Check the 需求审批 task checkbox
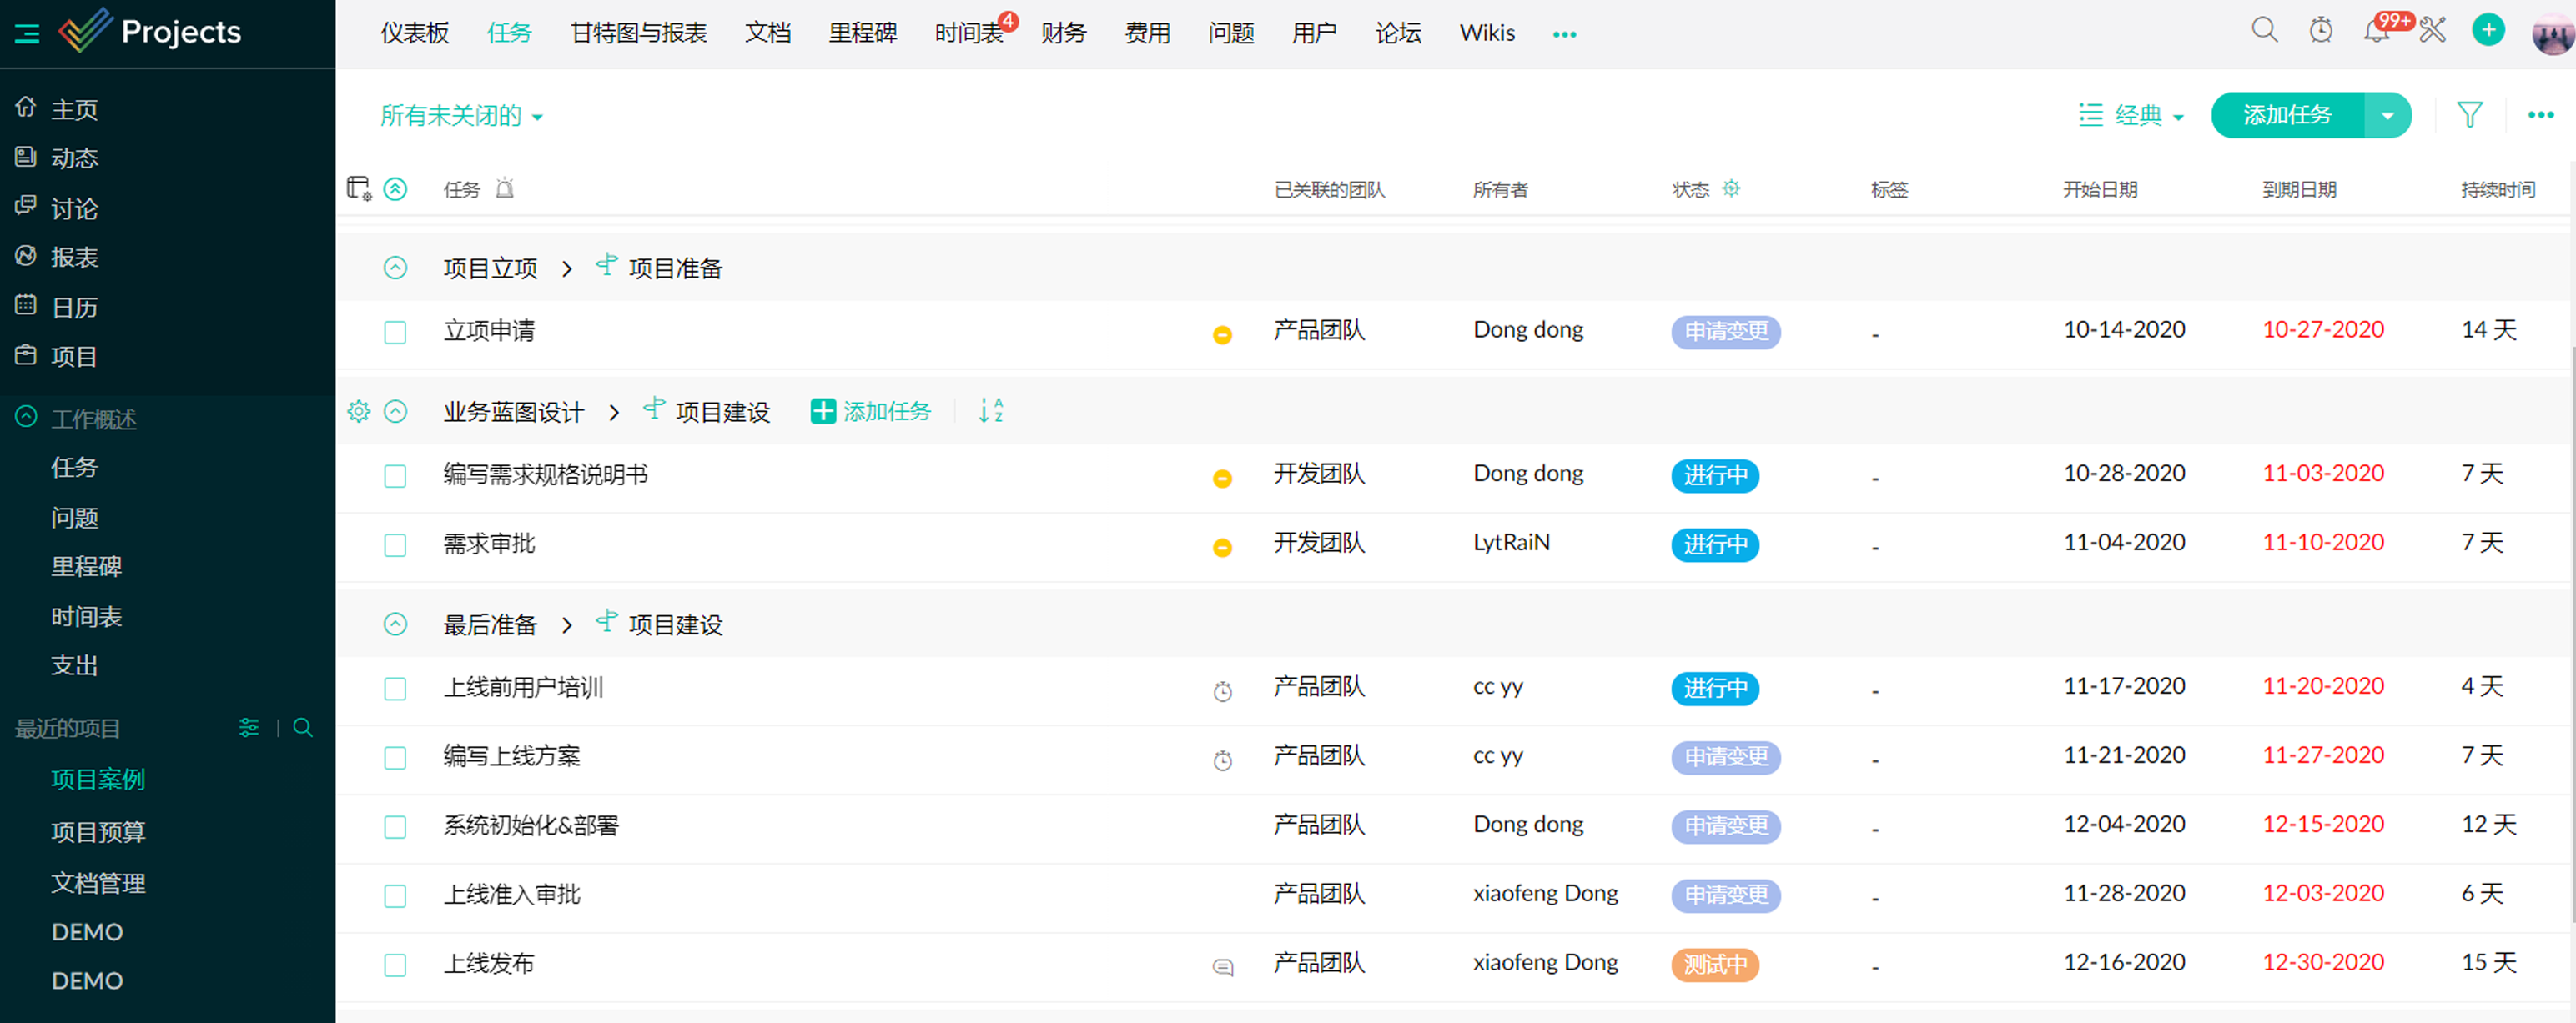The width and height of the screenshot is (2576, 1023). (x=395, y=544)
